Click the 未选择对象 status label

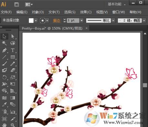11,20
